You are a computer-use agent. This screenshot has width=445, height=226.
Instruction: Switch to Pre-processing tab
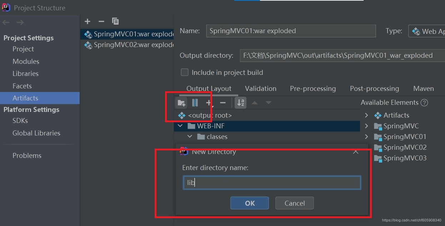(x=313, y=88)
